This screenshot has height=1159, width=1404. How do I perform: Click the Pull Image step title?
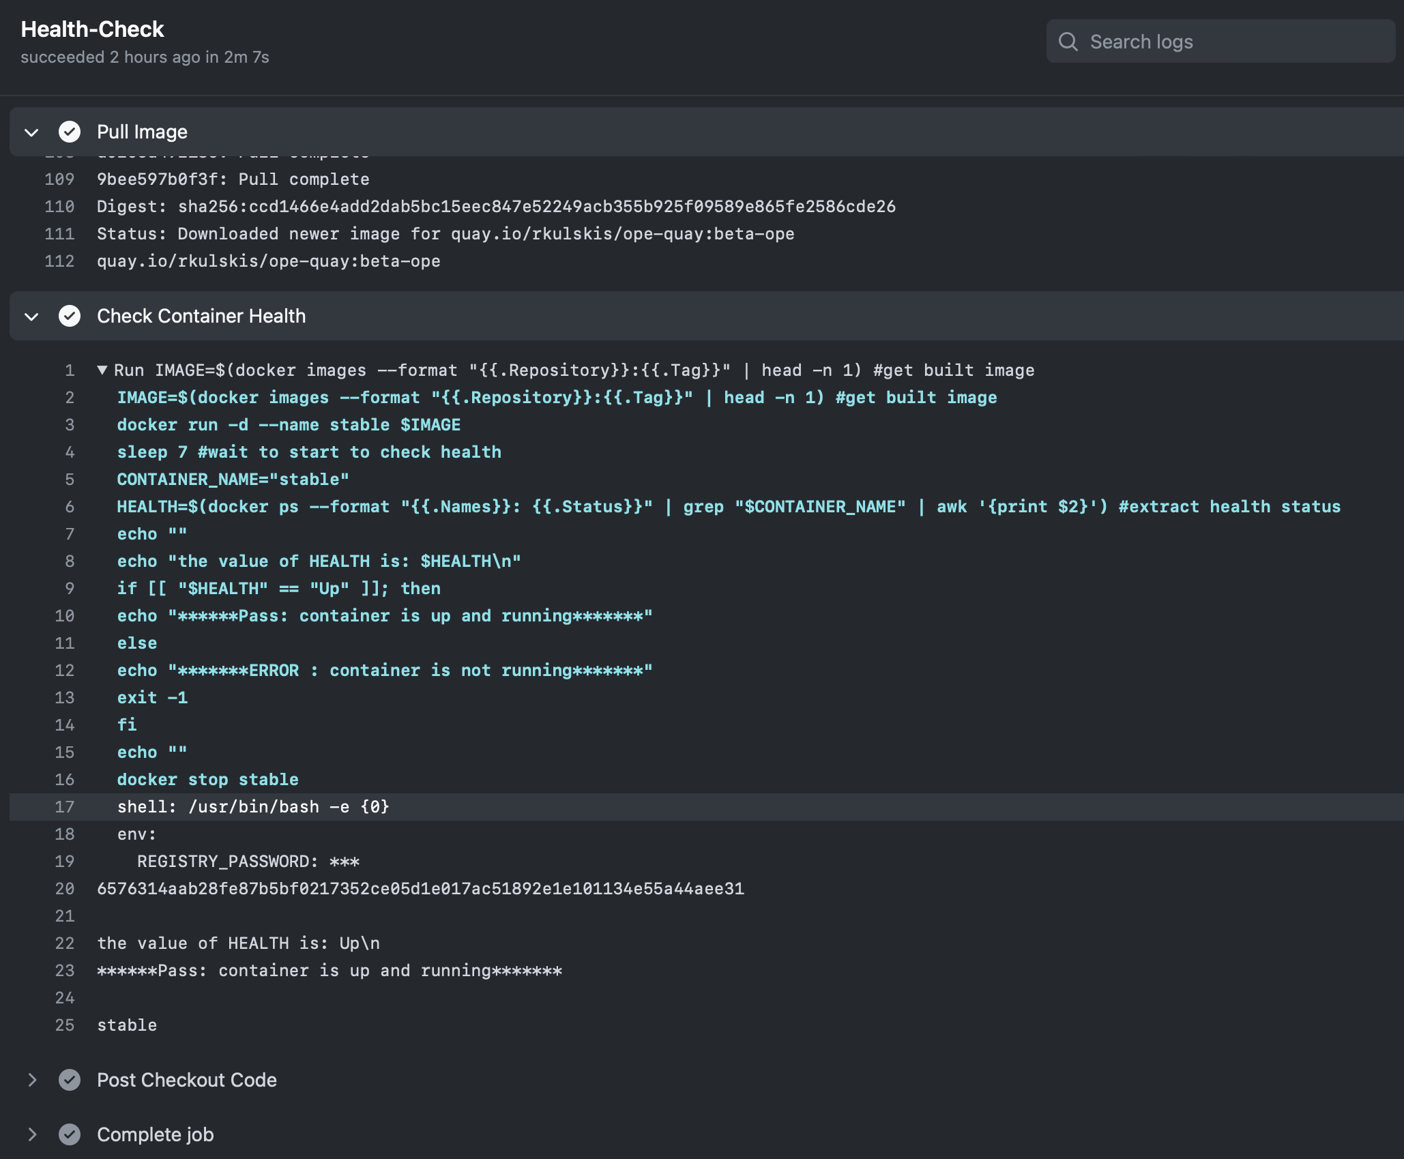142,132
